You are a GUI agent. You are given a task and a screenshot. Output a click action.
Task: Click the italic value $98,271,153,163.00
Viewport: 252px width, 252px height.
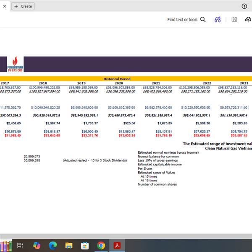coord(196,92)
